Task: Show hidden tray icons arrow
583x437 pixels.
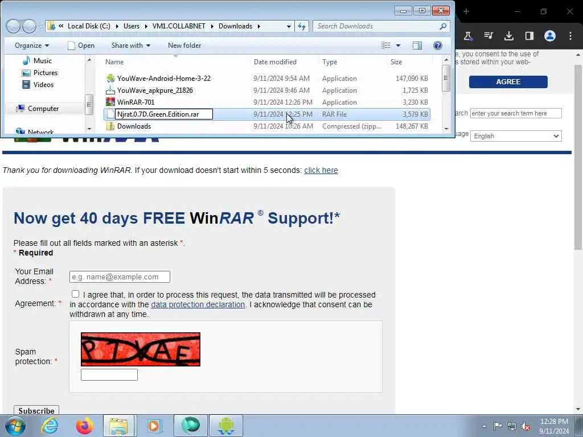Action: click(484, 427)
